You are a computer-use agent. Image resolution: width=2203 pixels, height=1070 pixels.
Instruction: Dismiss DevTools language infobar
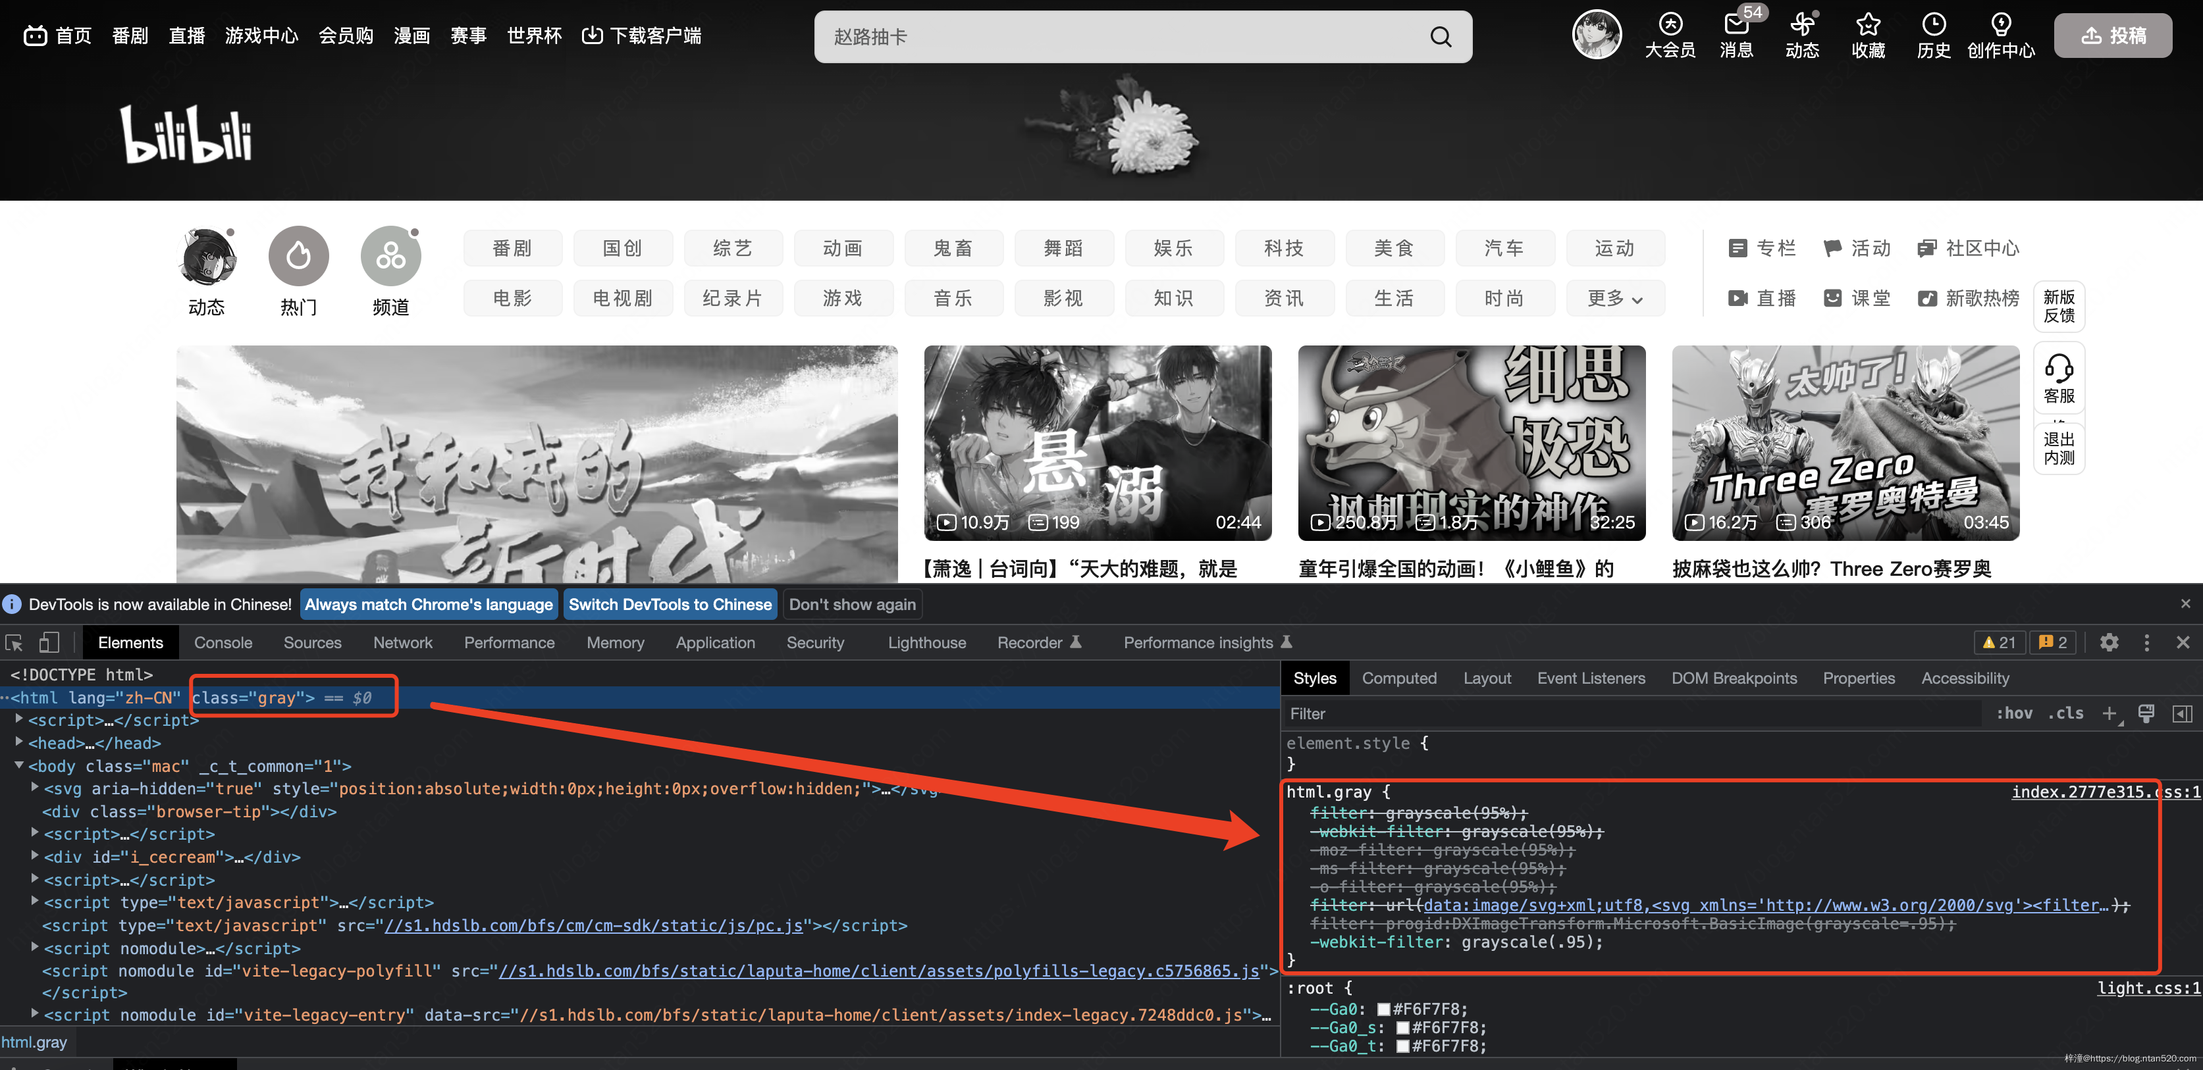click(x=2185, y=604)
